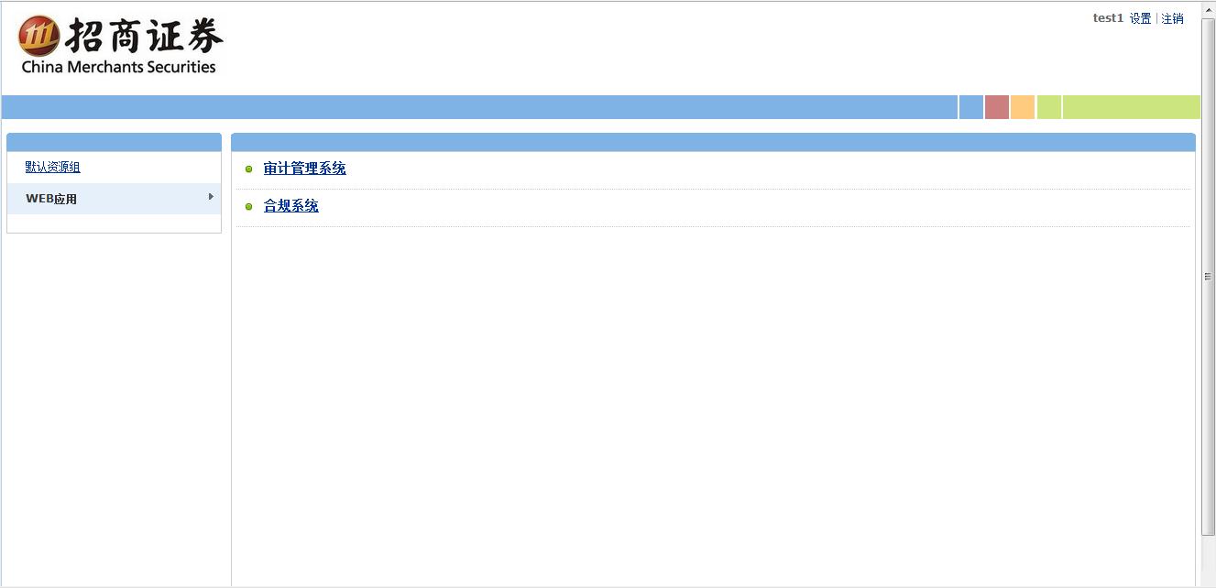The width and height of the screenshot is (1216, 588).
Task: Click the blue header above the sidebar panel
Action: [x=114, y=142]
